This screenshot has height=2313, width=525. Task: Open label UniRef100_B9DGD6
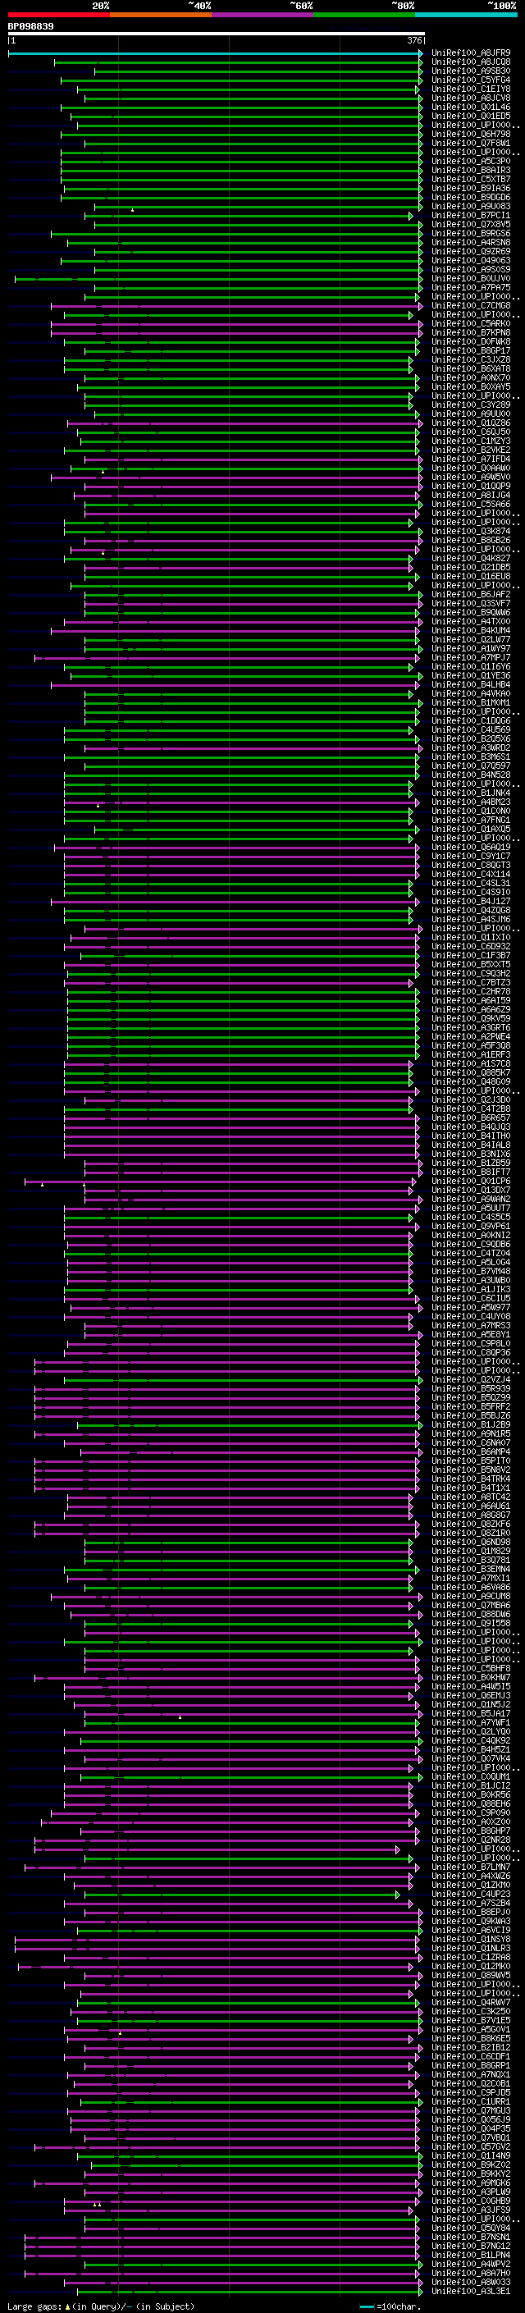click(471, 198)
